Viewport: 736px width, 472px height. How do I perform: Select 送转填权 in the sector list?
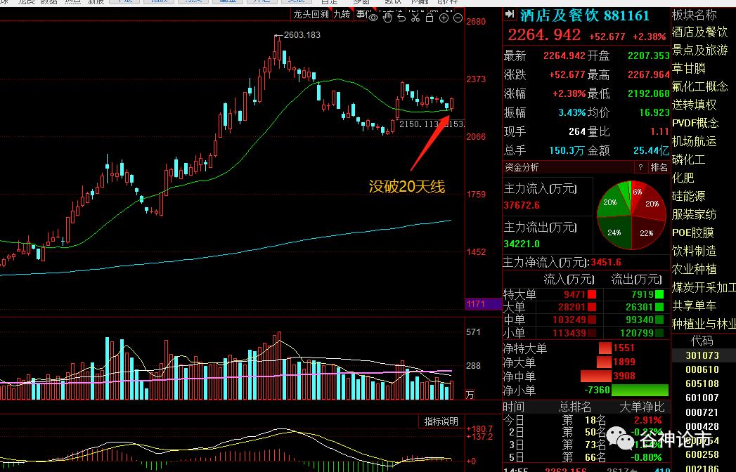(x=695, y=105)
